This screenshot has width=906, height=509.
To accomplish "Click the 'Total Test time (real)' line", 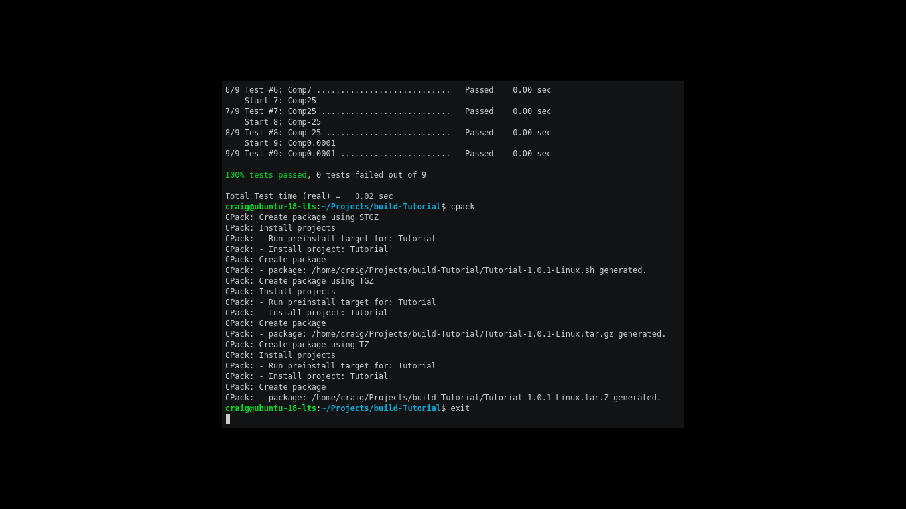I will [x=309, y=196].
